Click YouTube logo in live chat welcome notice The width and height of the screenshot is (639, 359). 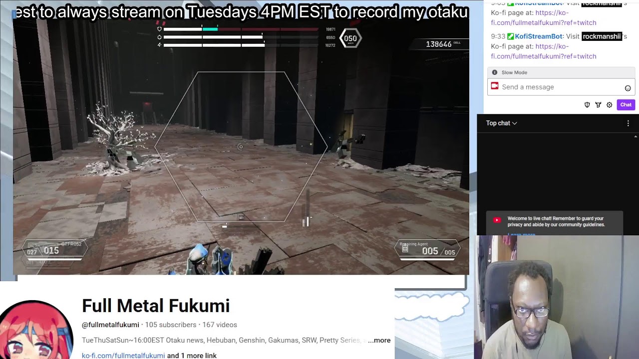tap(497, 220)
